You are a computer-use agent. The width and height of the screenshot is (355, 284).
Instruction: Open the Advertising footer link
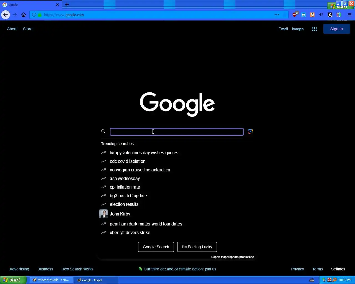click(19, 269)
